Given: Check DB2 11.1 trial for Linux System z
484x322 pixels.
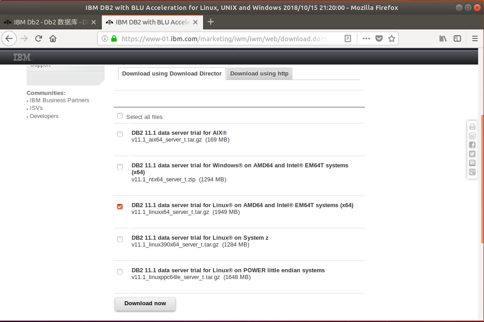Looking at the screenshot, I should pos(120,239).
